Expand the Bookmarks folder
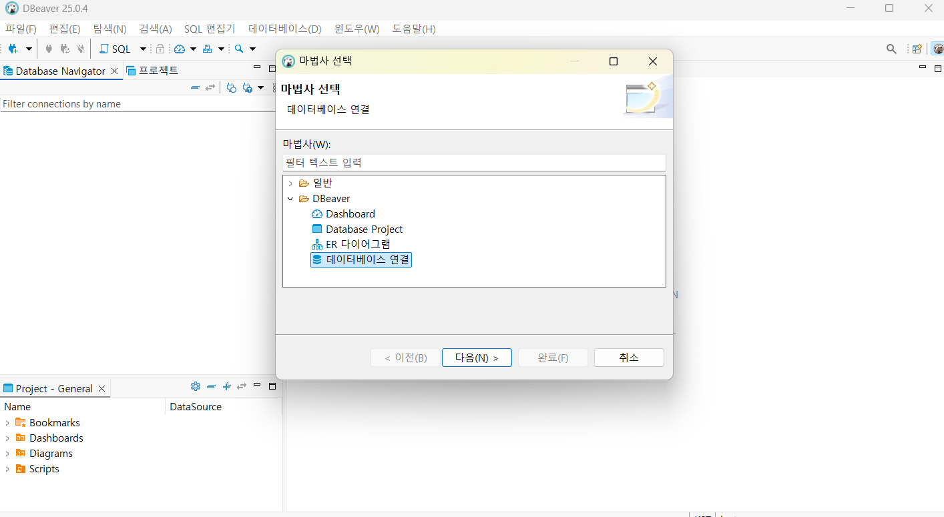Viewport: 944px width, 517px height. 7,423
